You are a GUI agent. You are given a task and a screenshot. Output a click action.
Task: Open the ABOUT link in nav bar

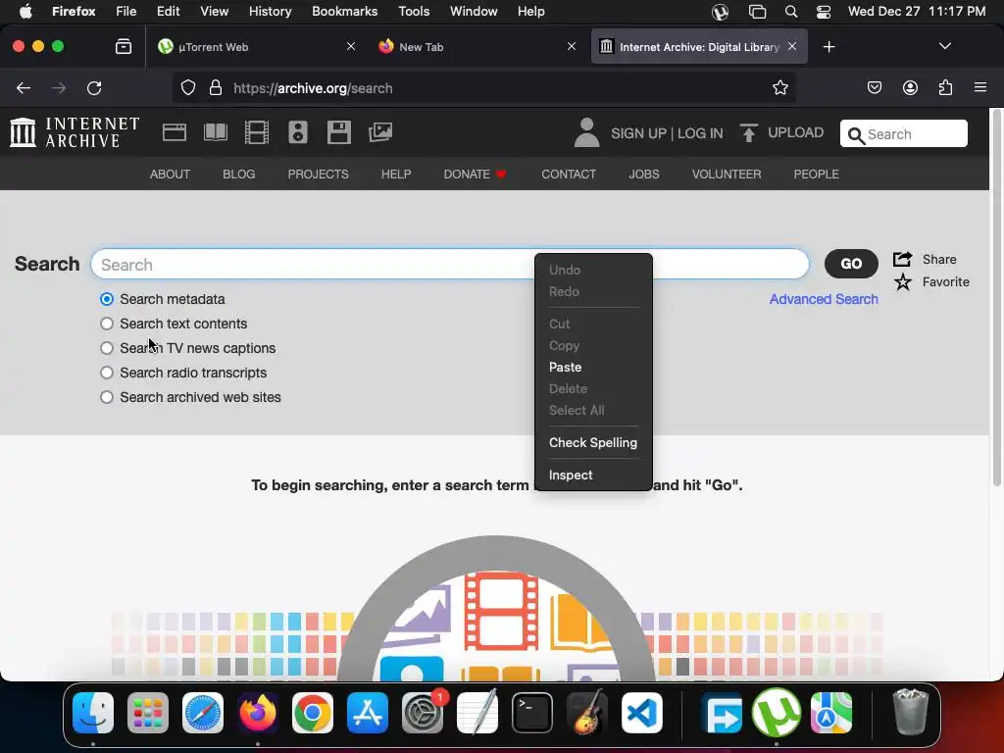[170, 175]
